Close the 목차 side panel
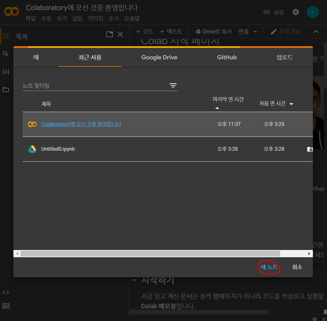Viewport: 327px width, 321px height. (x=120, y=34)
